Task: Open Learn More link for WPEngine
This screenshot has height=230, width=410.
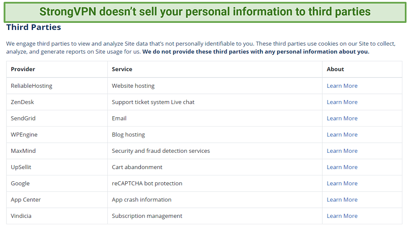Action: tap(342, 135)
